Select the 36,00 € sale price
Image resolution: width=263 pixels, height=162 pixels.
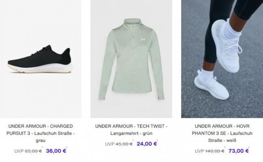click(x=56, y=151)
